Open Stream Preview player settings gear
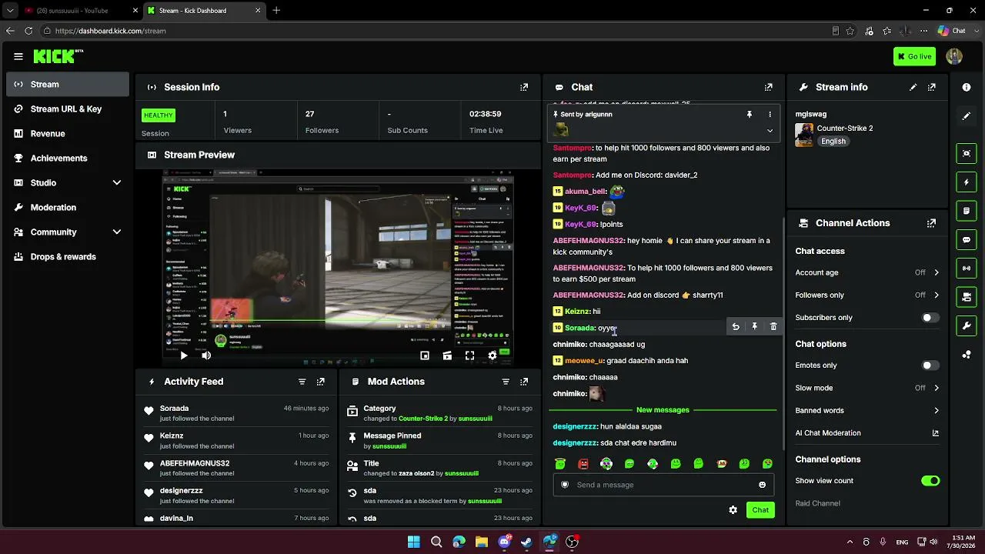 pyautogui.click(x=492, y=355)
